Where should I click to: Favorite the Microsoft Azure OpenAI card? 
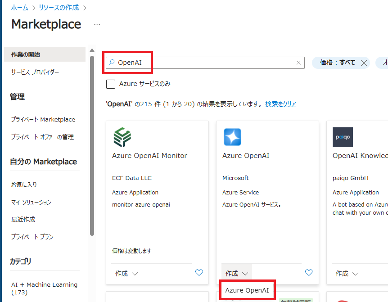pyautogui.click(x=309, y=273)
